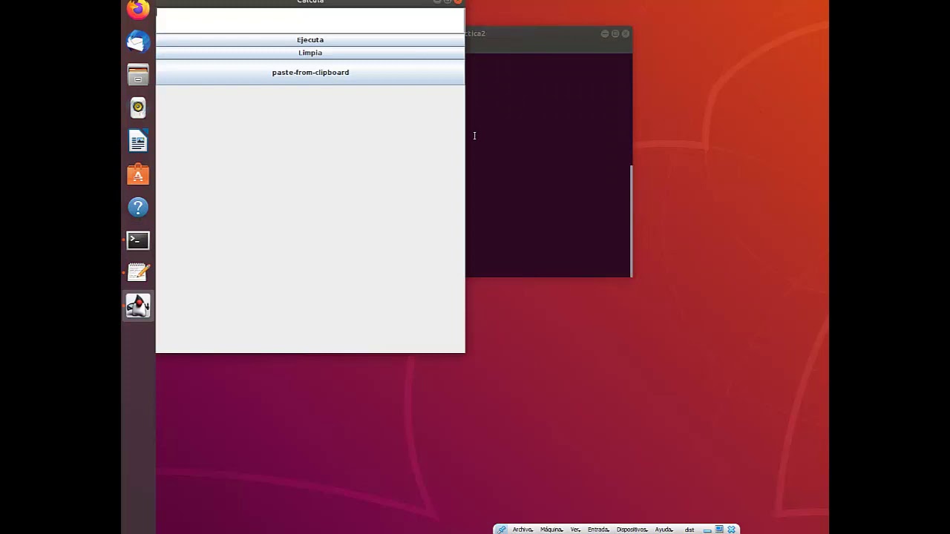Image resolution: width=950 pixels, height=534 pixels.
Task: Click the Limpia button
Action: pos(310,53)
